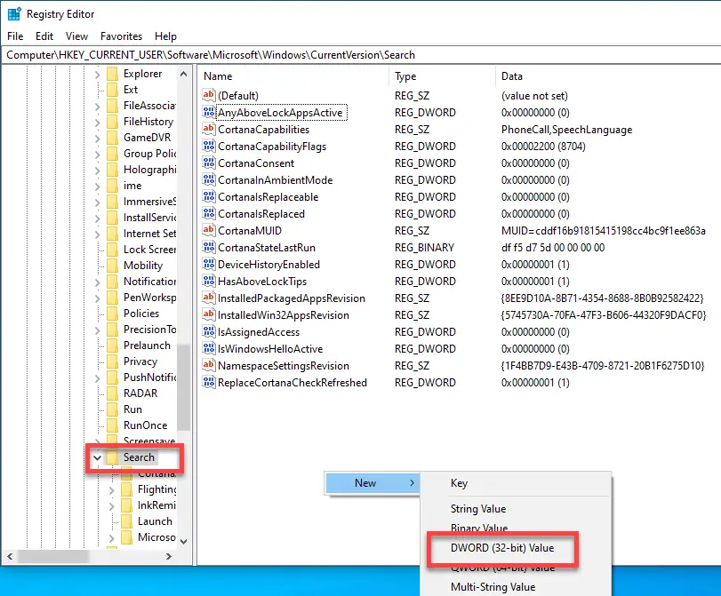Click the CortanaCapabilityFlags DWORD icon
721x596 pixels.
coord(209,147)
